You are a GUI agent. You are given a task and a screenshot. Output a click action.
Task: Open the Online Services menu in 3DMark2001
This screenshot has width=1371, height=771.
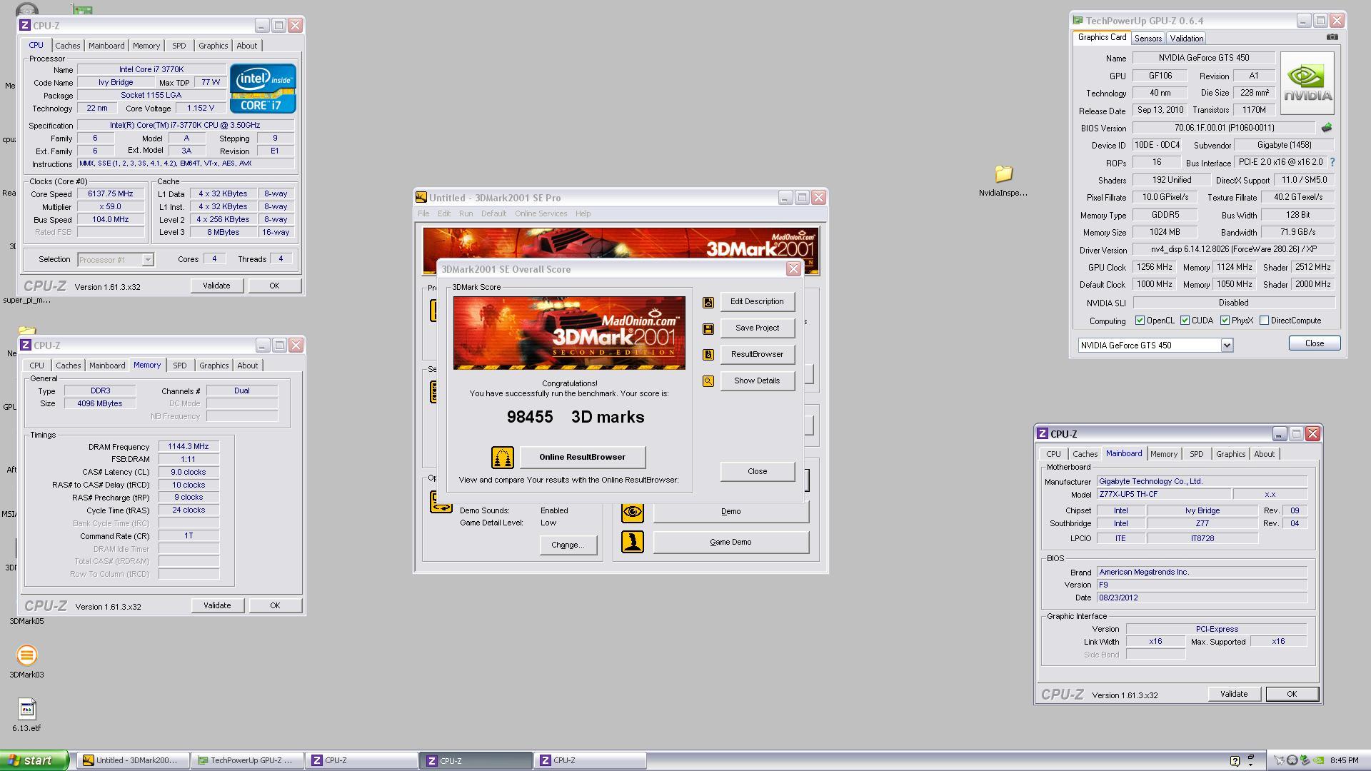click(x=541, y=213)
